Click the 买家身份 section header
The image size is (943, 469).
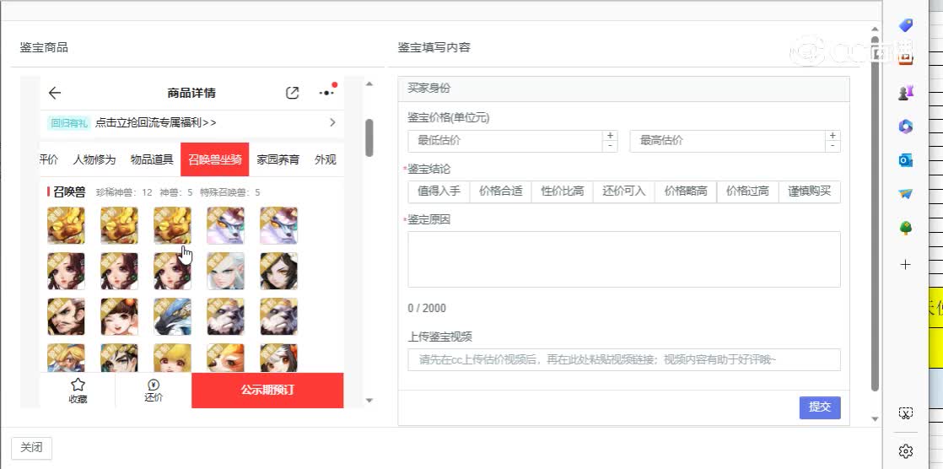623,89
